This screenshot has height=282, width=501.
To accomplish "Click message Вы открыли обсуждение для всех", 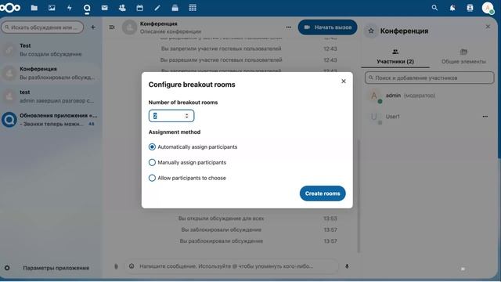I will 221,219.
